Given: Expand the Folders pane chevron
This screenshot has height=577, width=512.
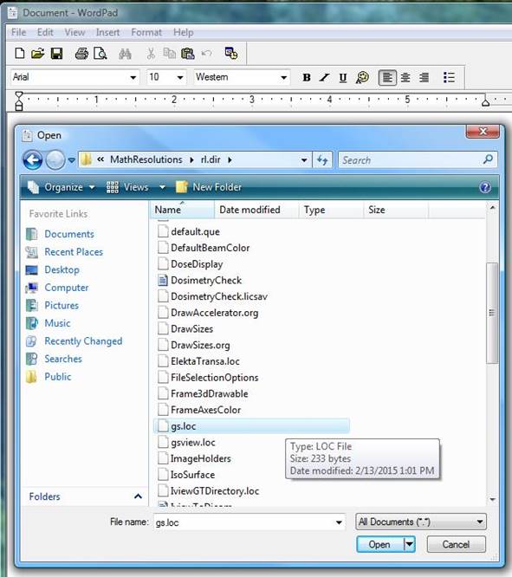Looking at the screenshot, I should (x=138, y=496).
